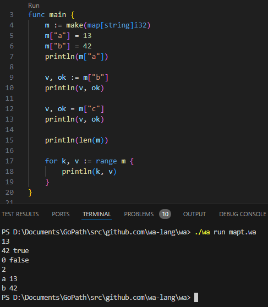The image size is (268, 307).
Task: Click the Run code lens above main
Action: pyautogui.click(x=34, y=6)
